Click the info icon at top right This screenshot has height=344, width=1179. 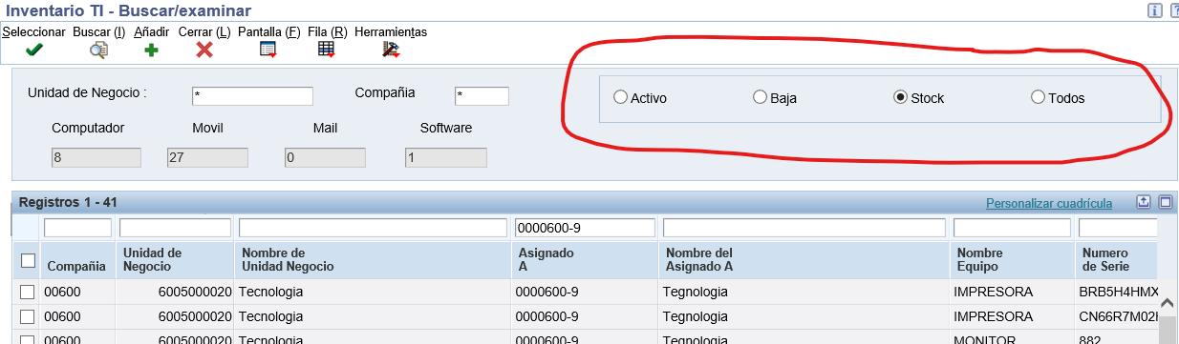1155,10
